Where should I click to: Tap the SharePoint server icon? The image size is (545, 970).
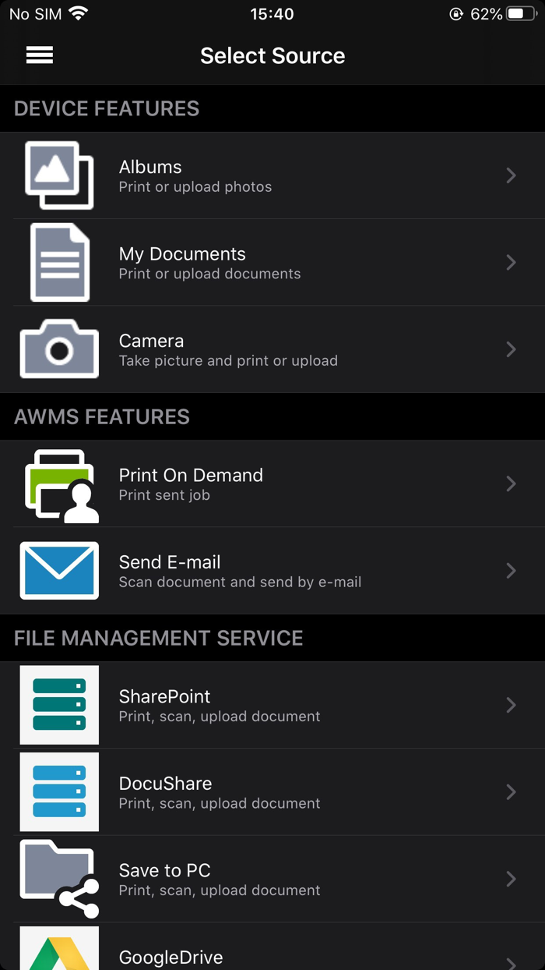59,705
